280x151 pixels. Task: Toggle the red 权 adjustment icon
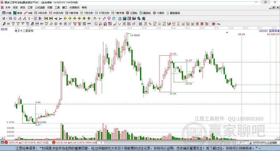pyautogui.click(x=36, y=19)
